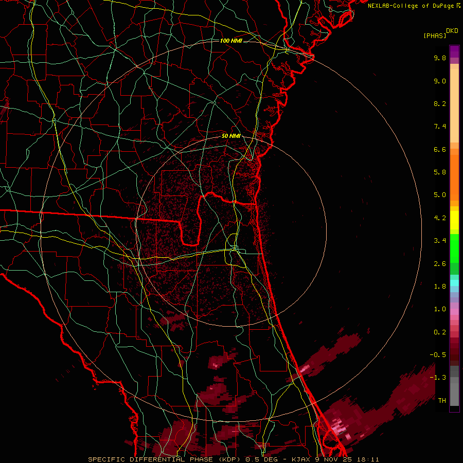Select the 100 NMI range ring label
Viewport: 463px width, 463px height.
[x=231, y=41]
